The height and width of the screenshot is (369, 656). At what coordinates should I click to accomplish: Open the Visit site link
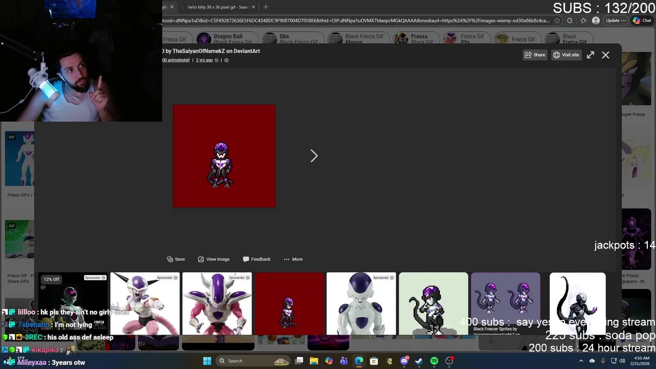566,55
